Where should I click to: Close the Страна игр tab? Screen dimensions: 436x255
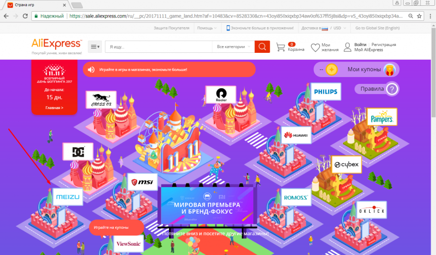64,5
